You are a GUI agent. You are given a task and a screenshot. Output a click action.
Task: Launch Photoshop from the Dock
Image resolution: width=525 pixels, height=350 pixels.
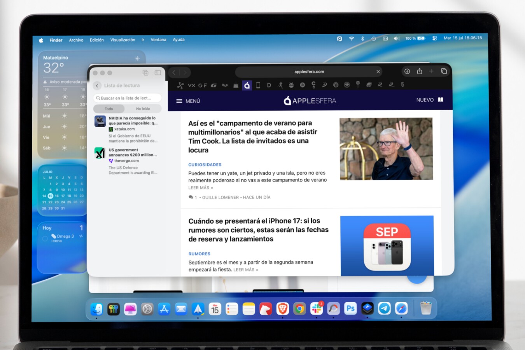click(350, 308)
